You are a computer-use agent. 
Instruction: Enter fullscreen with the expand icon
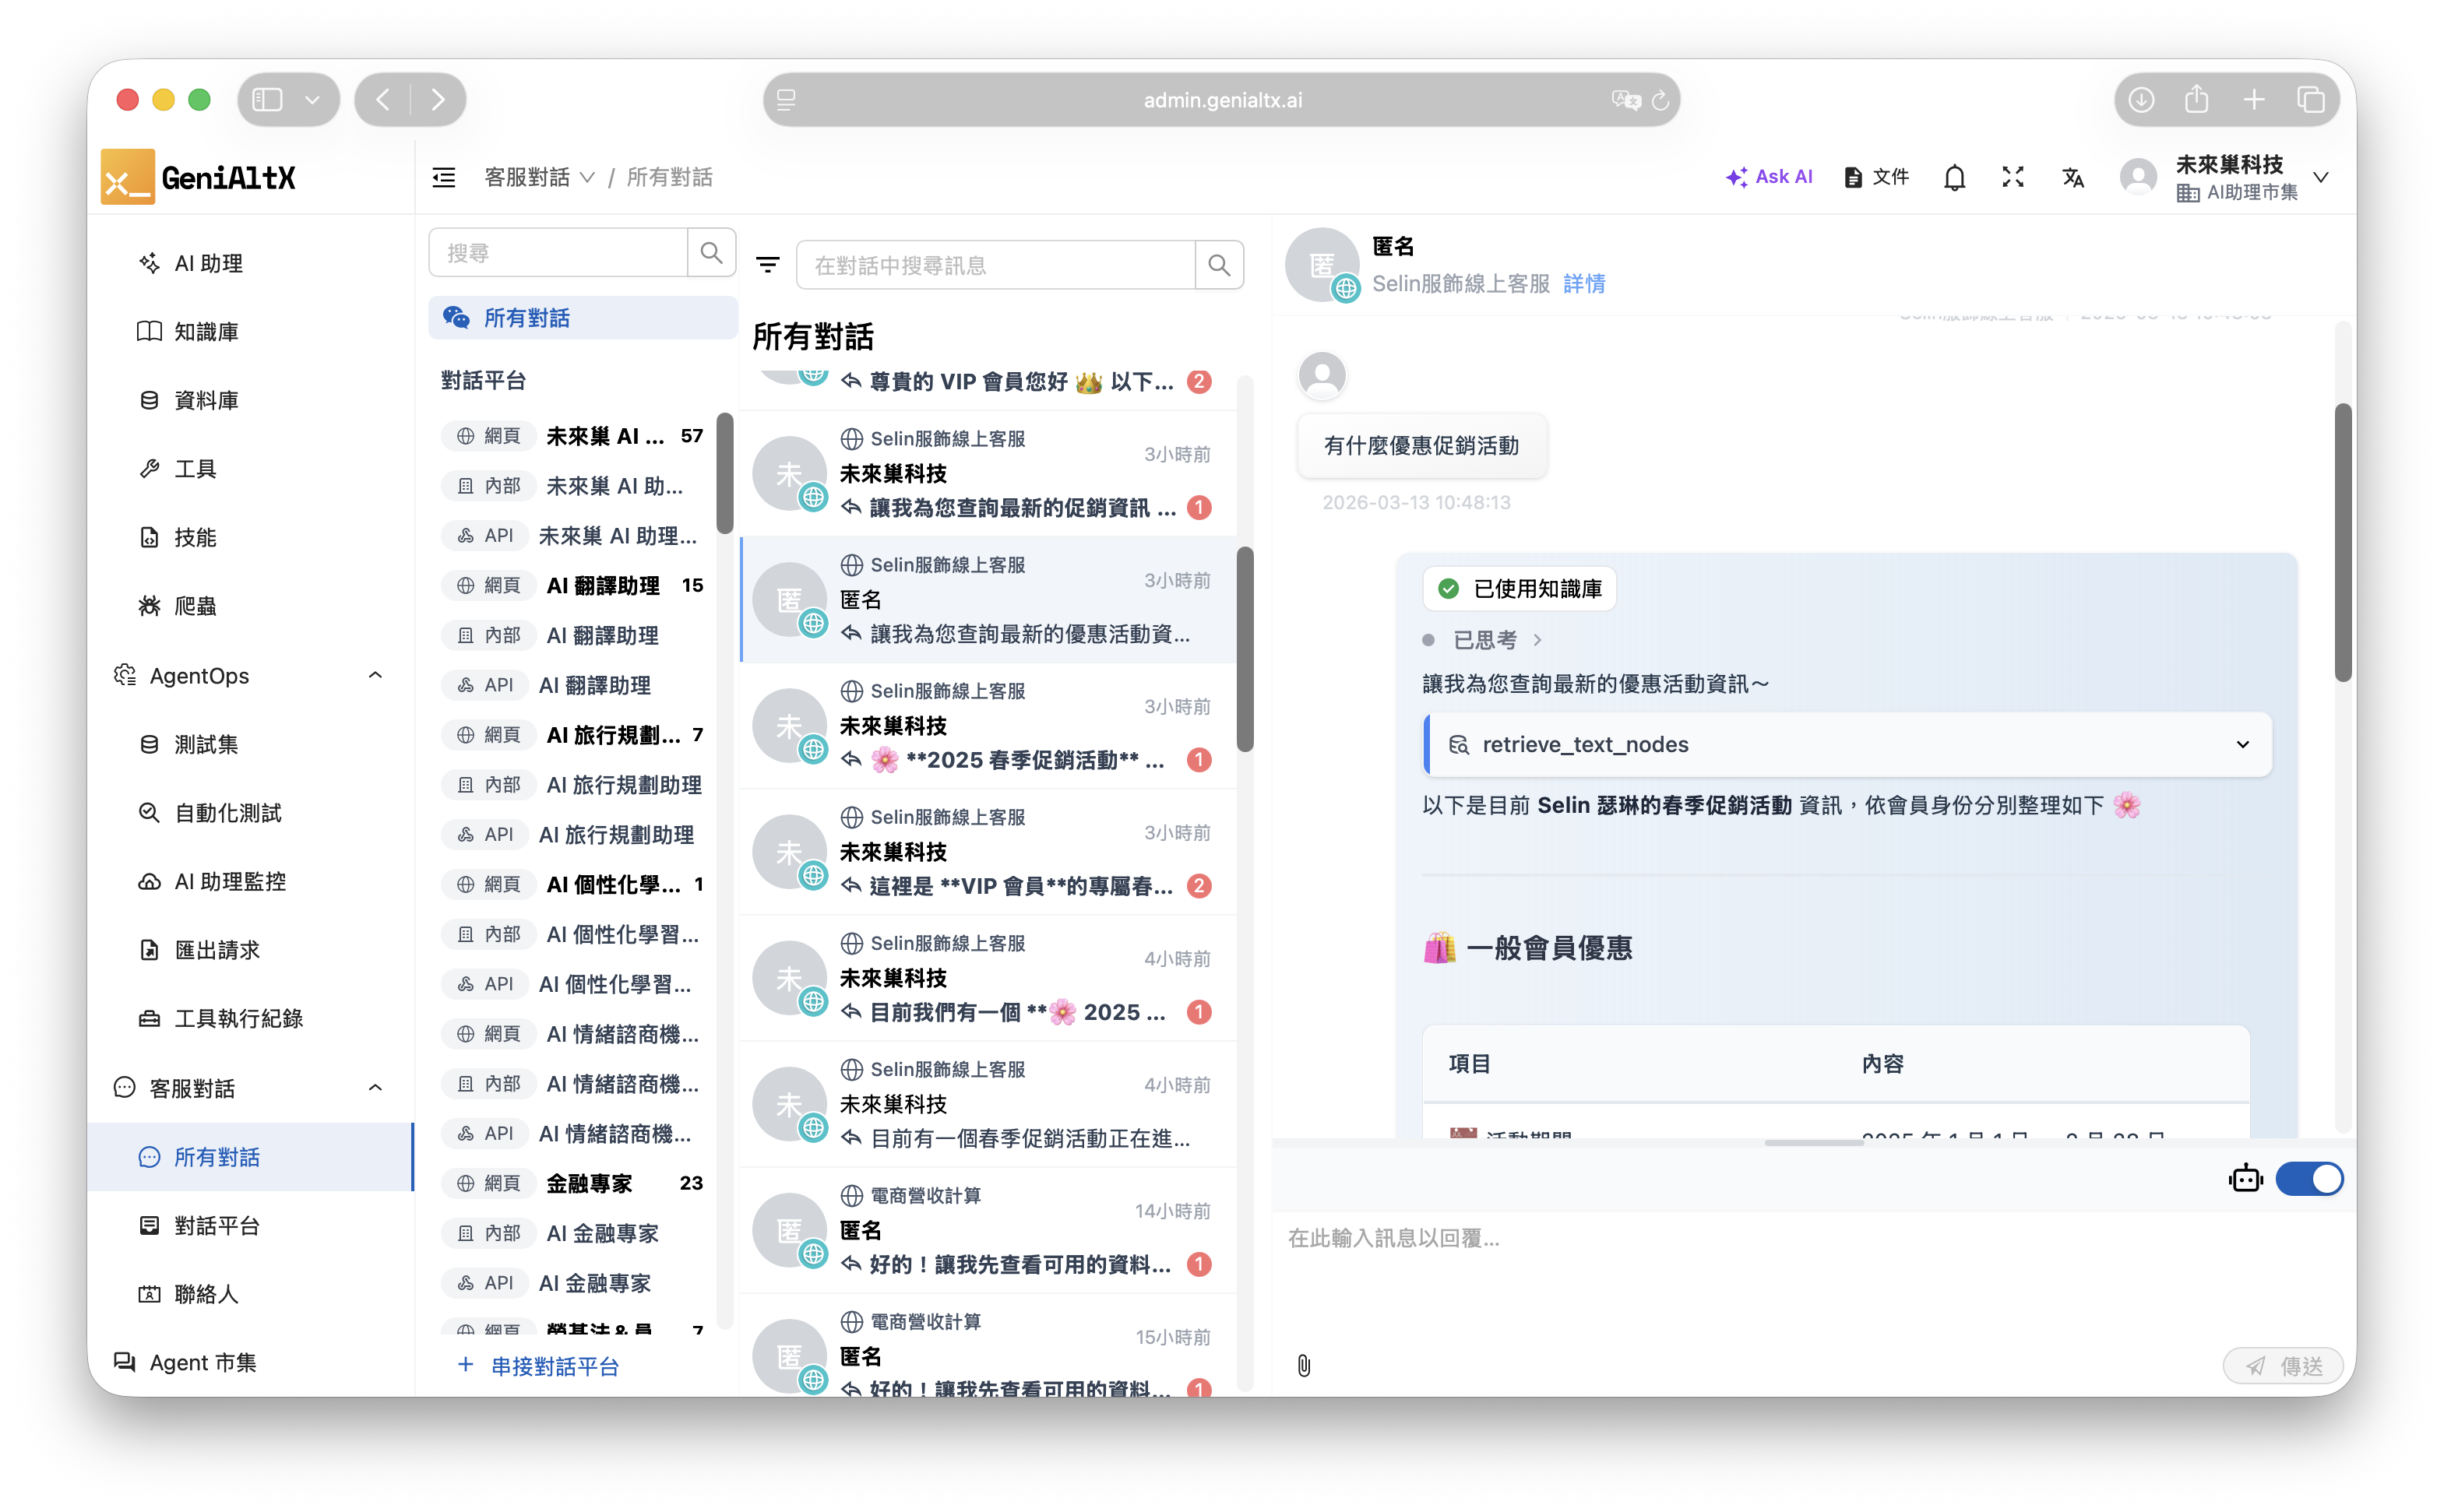click(x=2013, y=177)
